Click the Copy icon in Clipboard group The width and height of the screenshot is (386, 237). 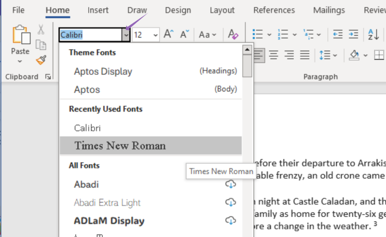coord(41,44)
